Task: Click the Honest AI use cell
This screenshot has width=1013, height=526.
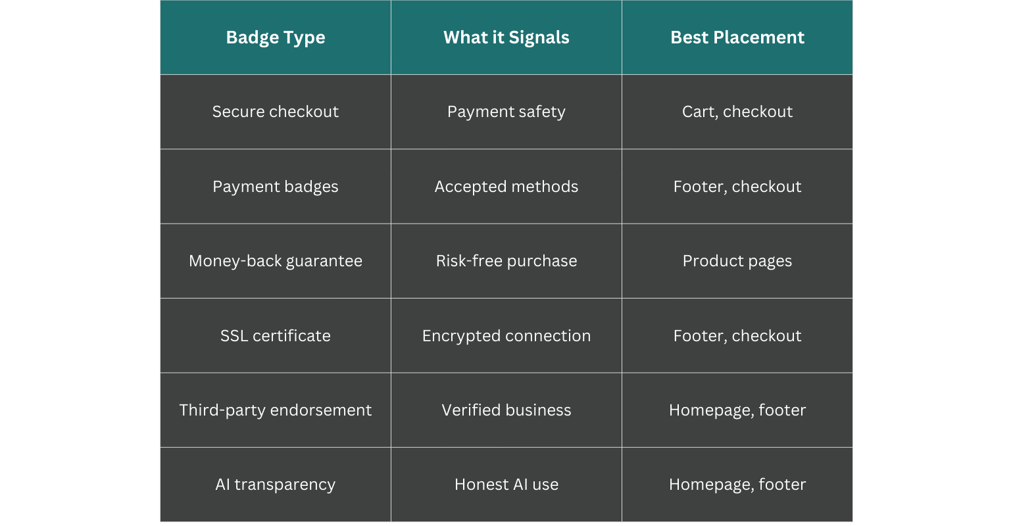Action: (506, 485)
